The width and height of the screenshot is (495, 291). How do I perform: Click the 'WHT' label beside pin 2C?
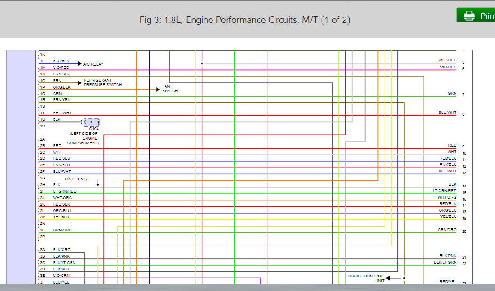57,152
